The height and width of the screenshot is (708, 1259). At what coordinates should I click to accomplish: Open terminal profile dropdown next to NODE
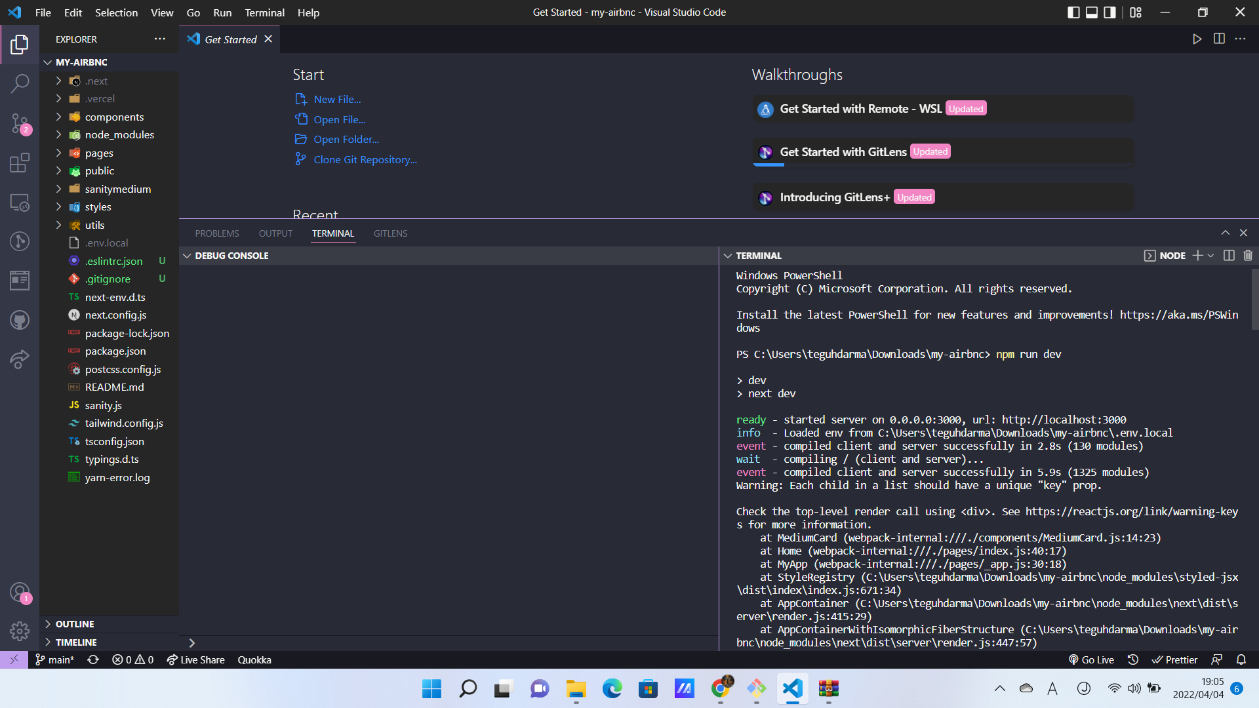(1210, 256)
